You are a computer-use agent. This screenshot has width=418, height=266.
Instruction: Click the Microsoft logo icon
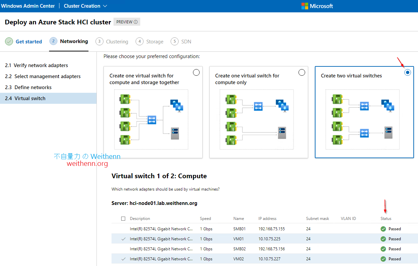click(305, 6)
